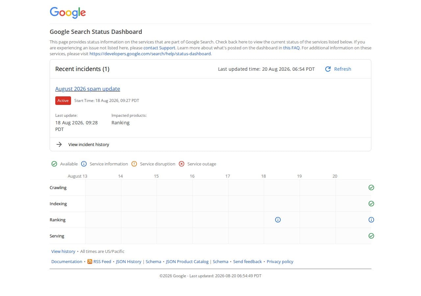421x296 pixels.
Task: Click the Recent incidents (1) heading
Action: [82, 69]
